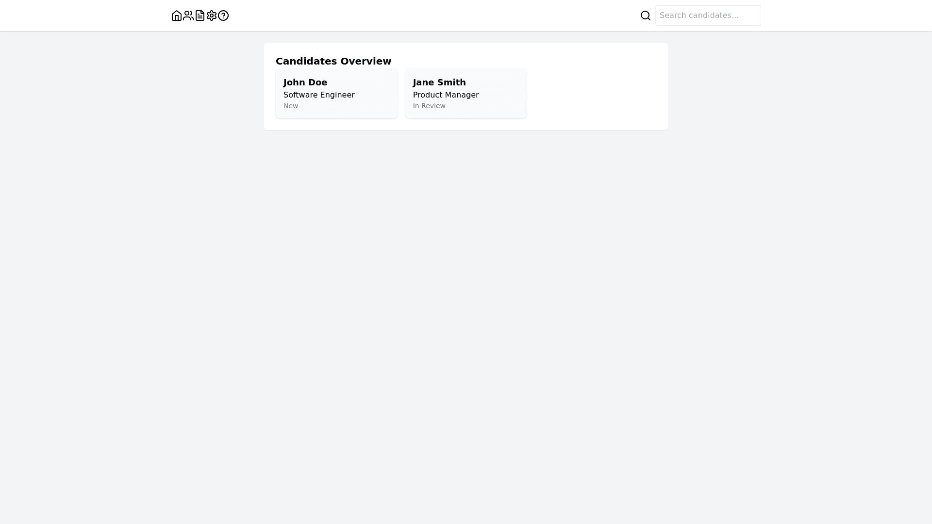
Task: Open the Candidates people icon
Action: (188, 16)
